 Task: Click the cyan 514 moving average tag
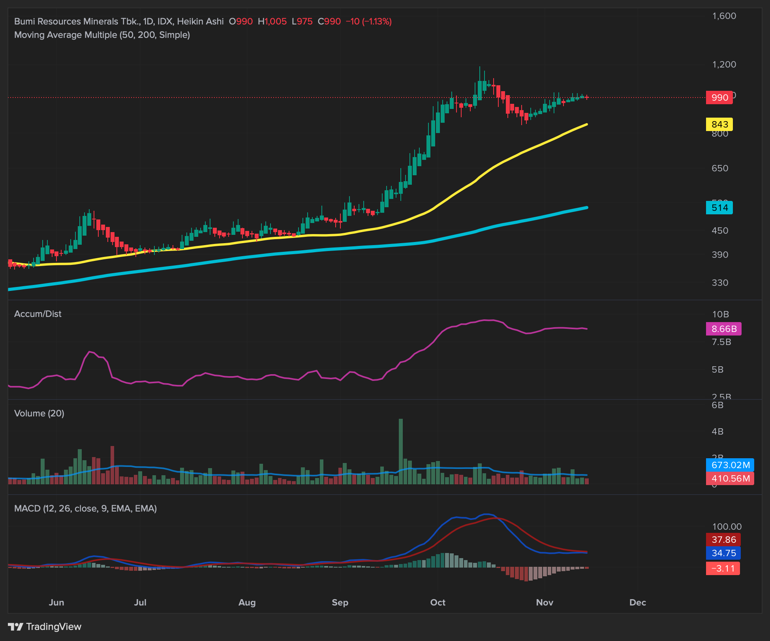pos(719,208)
